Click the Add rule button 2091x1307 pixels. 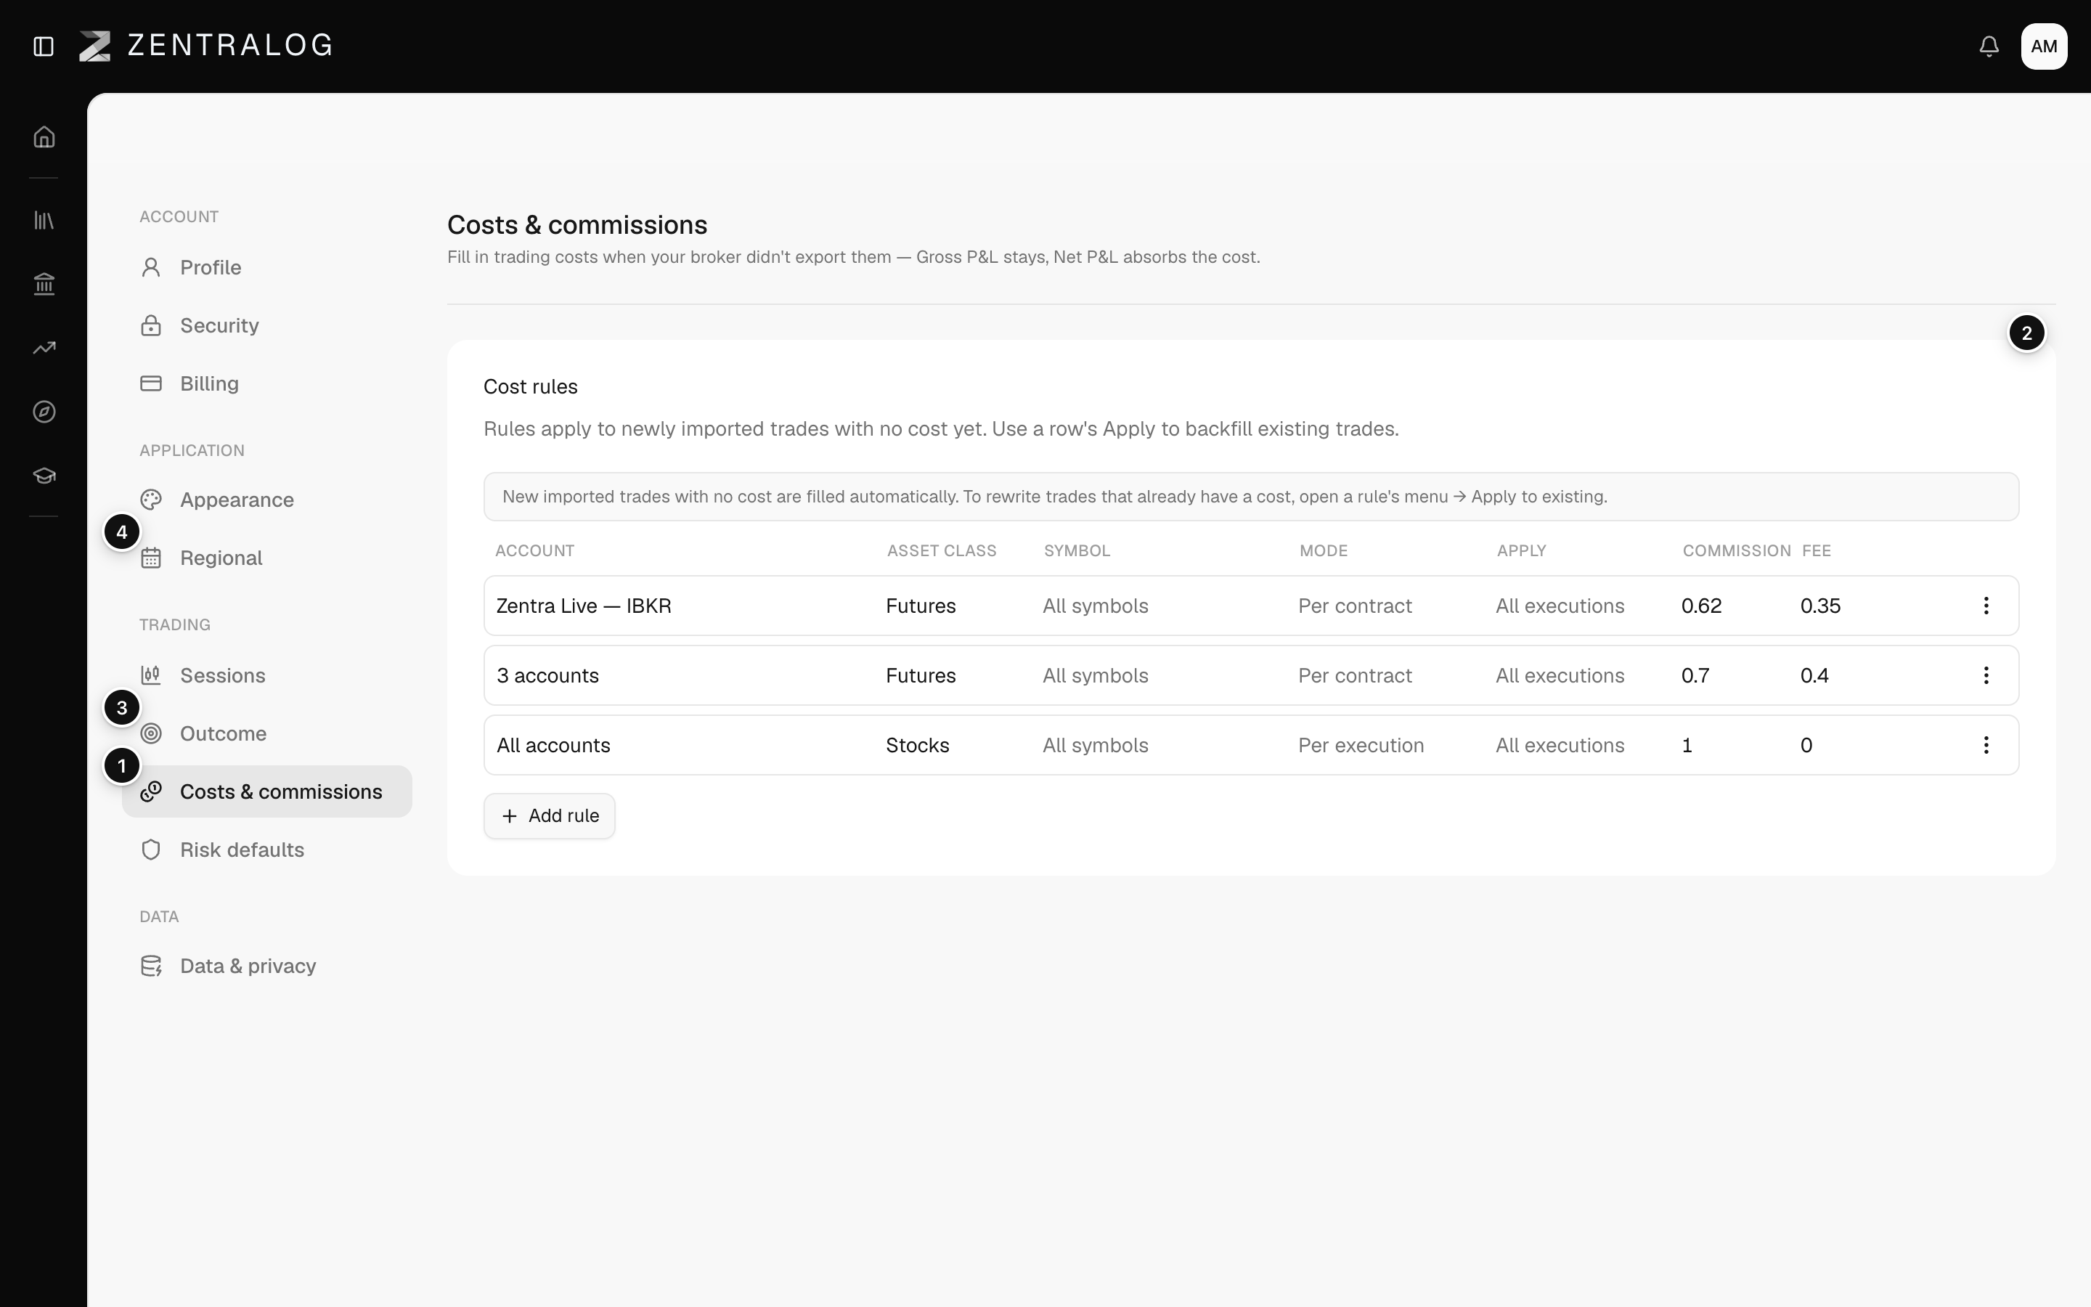coord(550,816)
